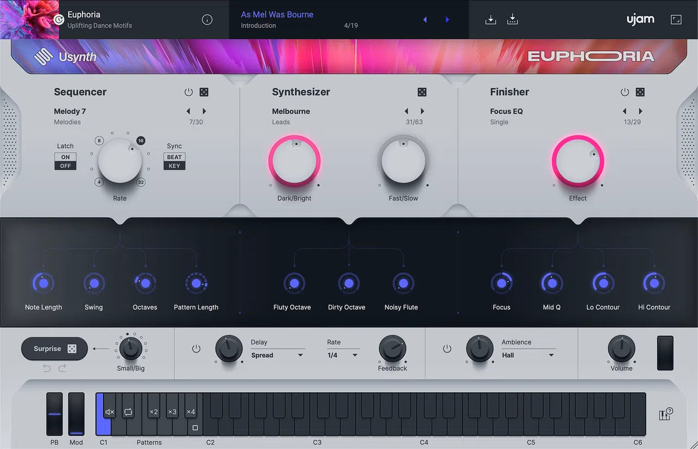Click the Finisher randomize dice icon

(640, 92)
